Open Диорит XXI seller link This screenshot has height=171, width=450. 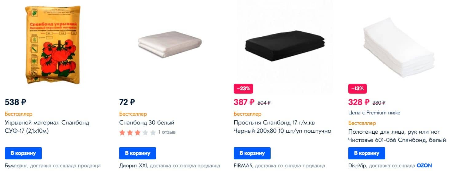[133, 166]
